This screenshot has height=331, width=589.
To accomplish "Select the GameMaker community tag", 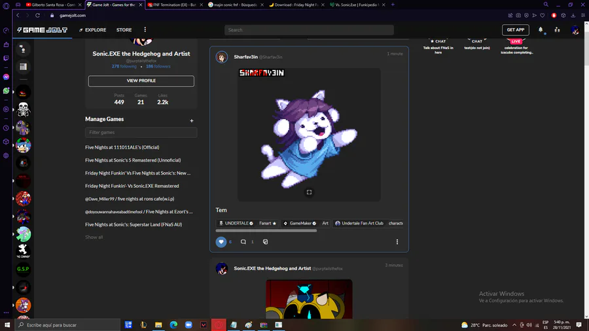I will point(300,223).
